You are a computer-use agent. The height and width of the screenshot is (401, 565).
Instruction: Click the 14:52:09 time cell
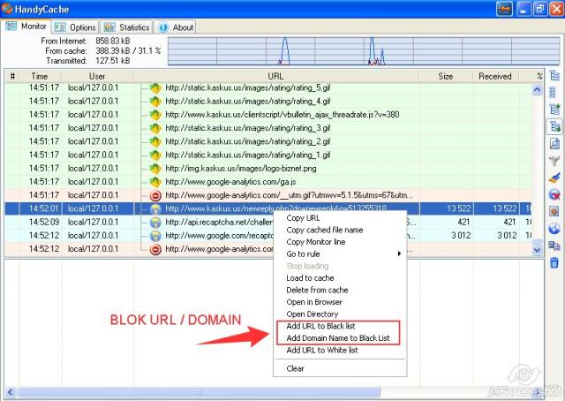tap(43, 222)
